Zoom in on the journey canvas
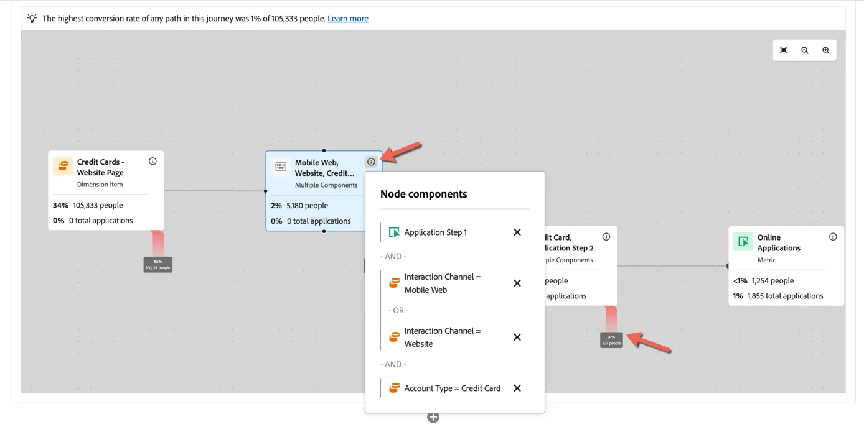 click(826, 50)
